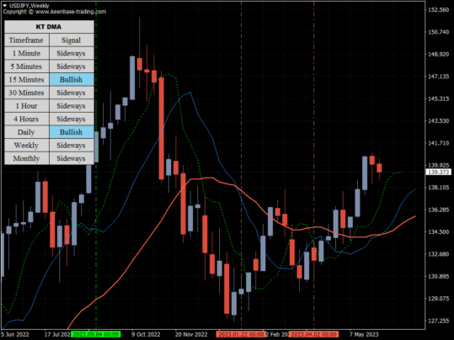Click the 30 Minutes timeframe cell
Viewport: 454px width, 340px height.
coord(27,93)
